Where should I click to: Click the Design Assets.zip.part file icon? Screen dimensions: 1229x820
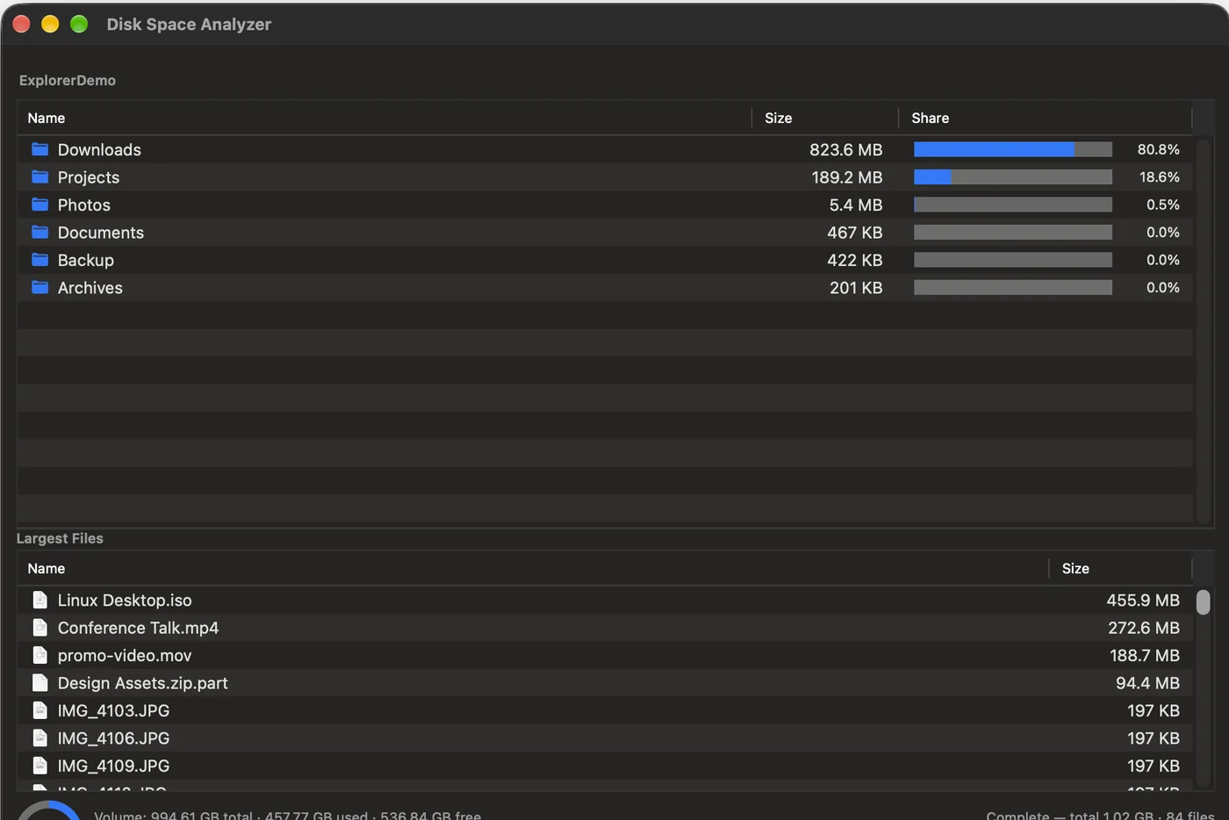click(x=40, y=683)
